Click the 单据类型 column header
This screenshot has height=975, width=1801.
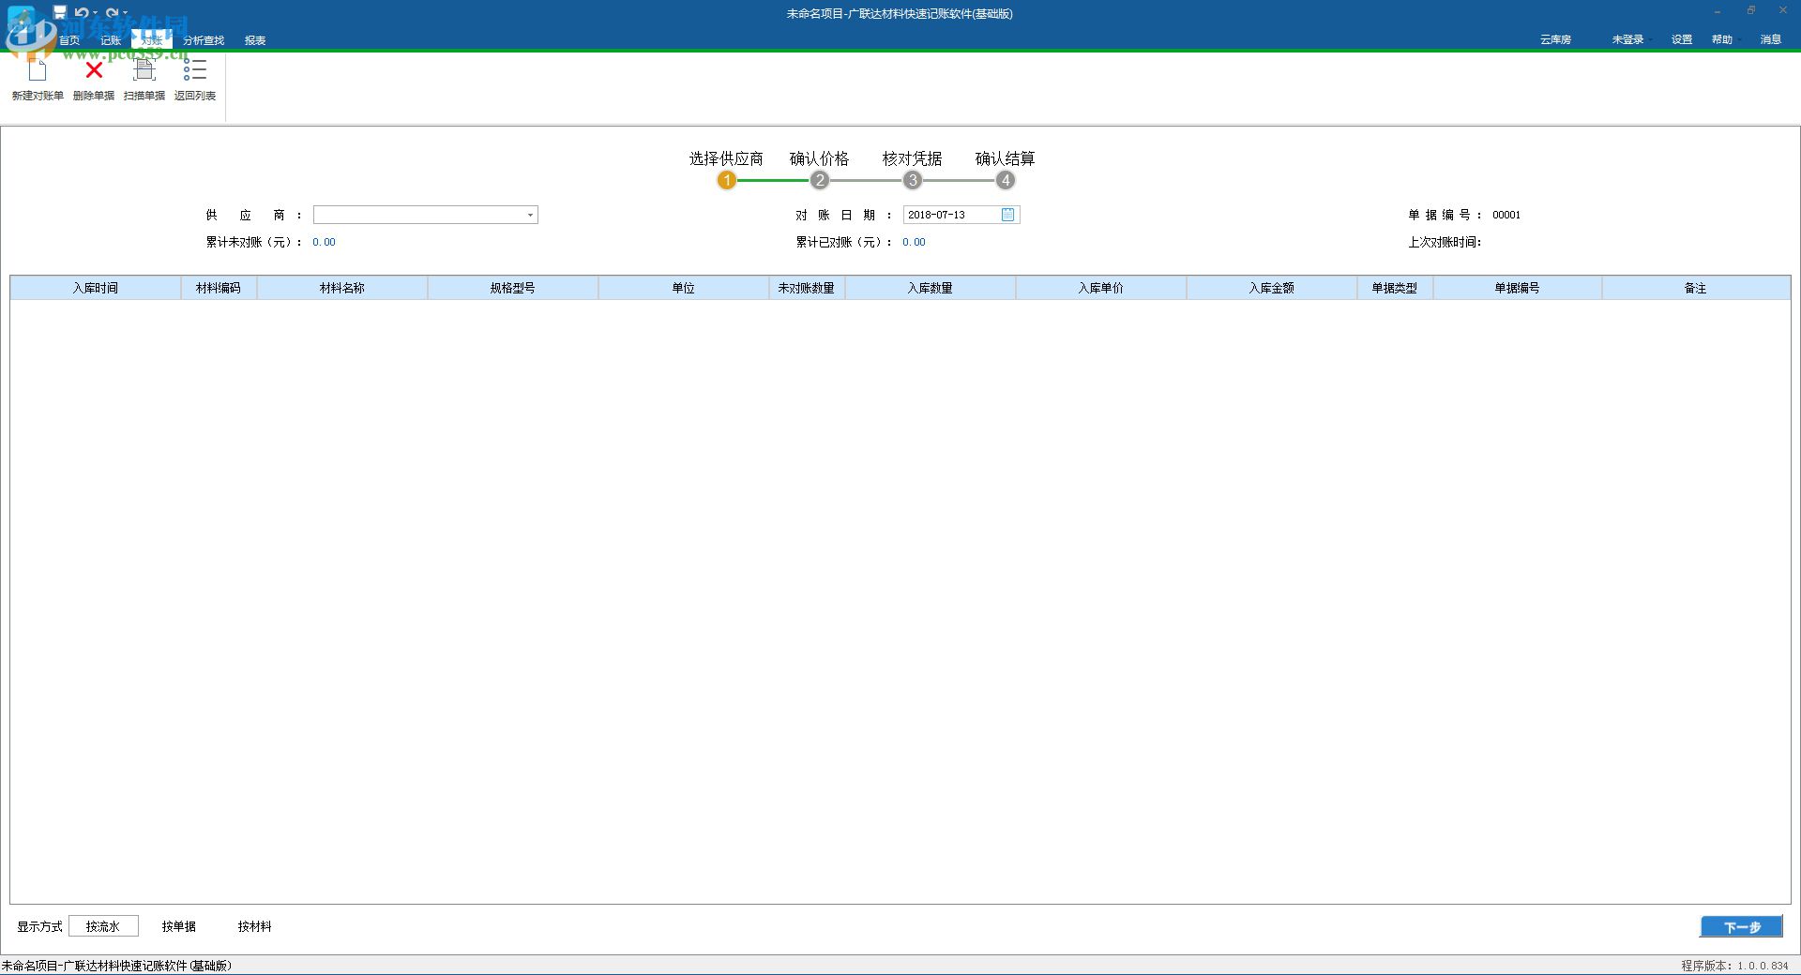pyautogui.click(x=1395, y=288)
